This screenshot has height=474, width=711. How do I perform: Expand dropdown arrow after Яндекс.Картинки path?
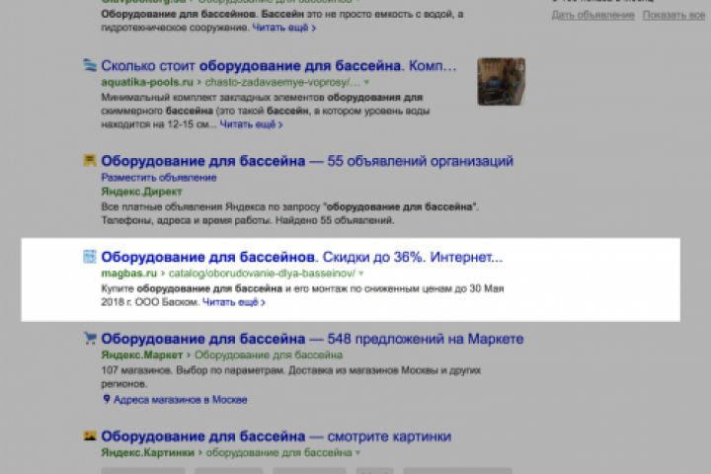[x=357, y=452]
